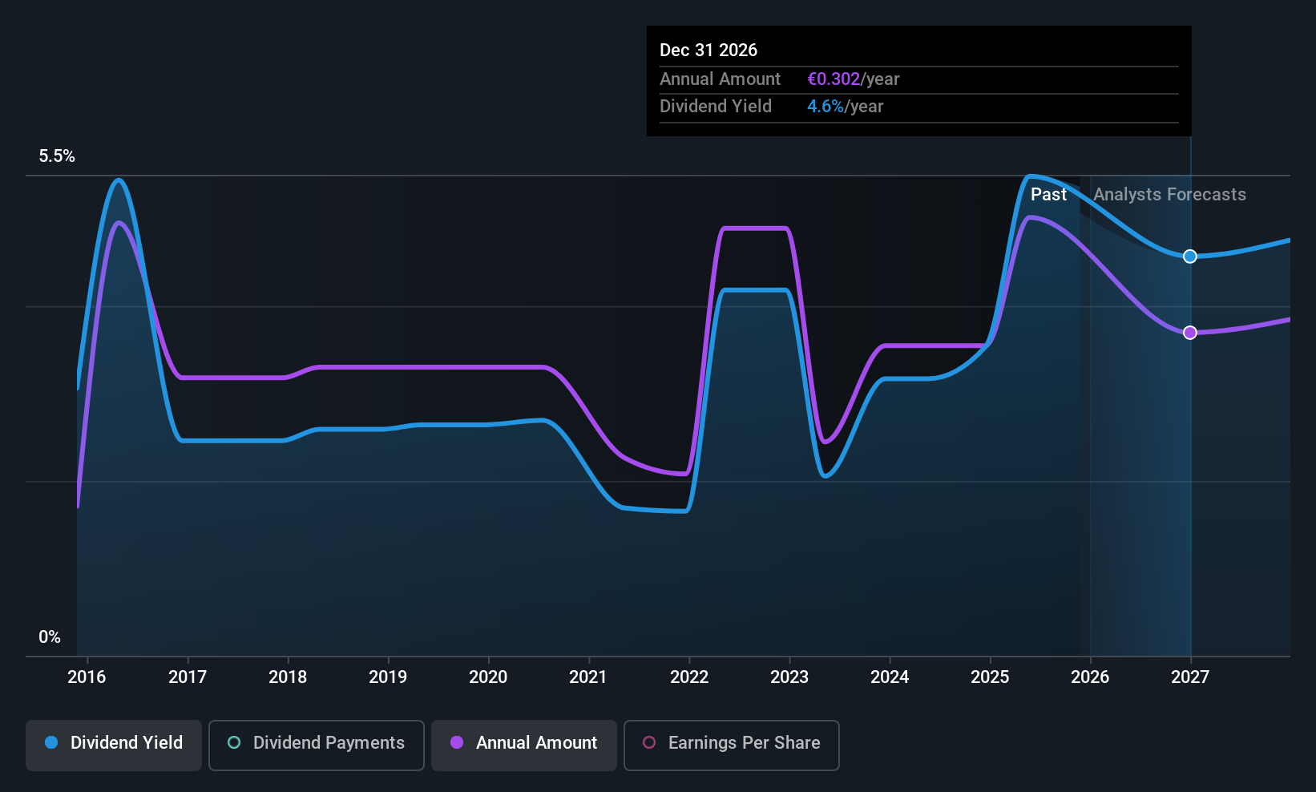Screen dimensions: 1316x792
Task: Open the Analysts Forecasts section
Action: (1169, 194)
